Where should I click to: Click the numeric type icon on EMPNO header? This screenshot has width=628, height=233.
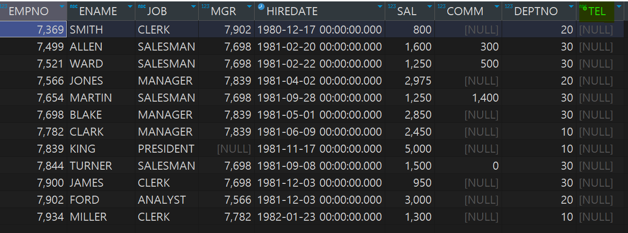click(x=4, y=6)
